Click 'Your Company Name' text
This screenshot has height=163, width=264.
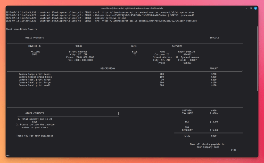click(x=208, y=147)
